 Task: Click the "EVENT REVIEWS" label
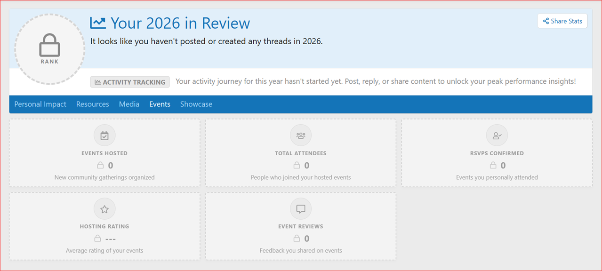click(x=301, y=226)
